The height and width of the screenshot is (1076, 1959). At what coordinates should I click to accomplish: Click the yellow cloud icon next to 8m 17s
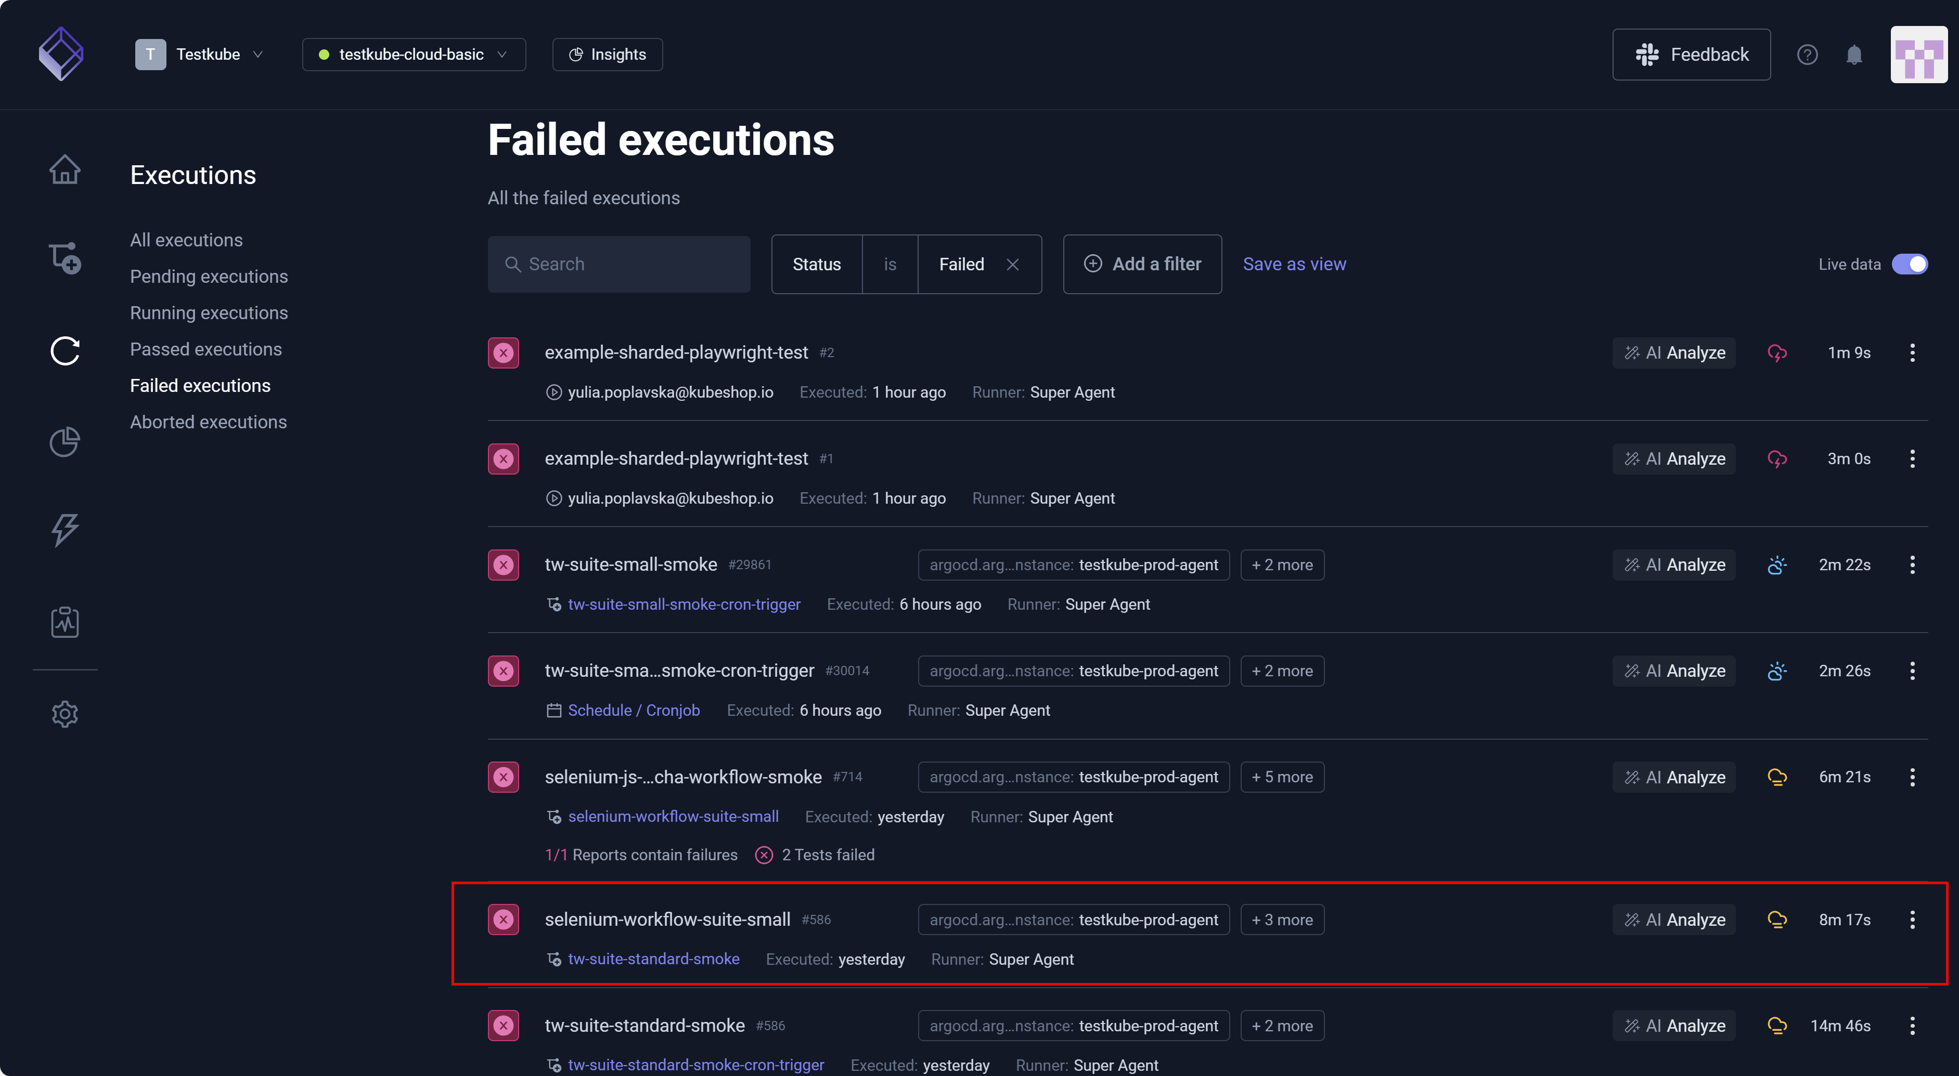(x=1777, y=920)
